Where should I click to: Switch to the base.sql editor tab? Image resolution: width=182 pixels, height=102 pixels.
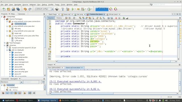pyautogui.click(x=67, y=14)
